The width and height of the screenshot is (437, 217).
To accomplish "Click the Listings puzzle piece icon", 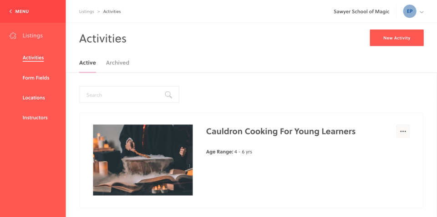I will point(13,35).
